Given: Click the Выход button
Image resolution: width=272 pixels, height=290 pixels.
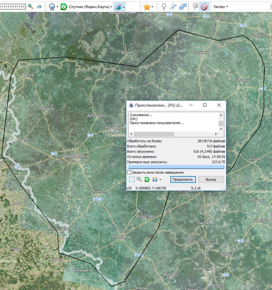Looking at the screenshot, I should [211, 179].
